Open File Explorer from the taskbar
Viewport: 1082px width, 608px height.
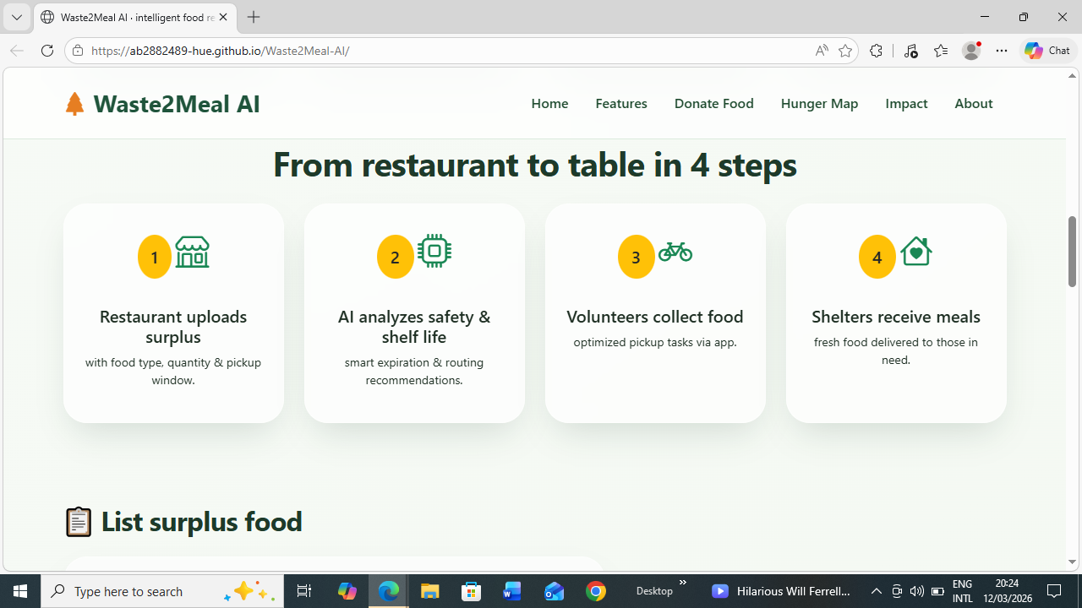(430, 591)
